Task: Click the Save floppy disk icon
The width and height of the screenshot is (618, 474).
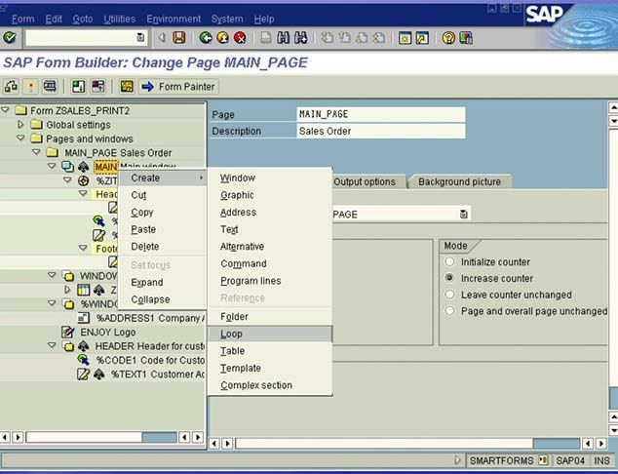Action: 179,38
